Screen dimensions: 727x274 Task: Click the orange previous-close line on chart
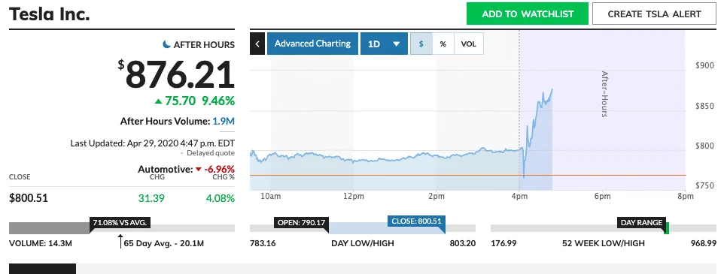click(x=467, y=175)
